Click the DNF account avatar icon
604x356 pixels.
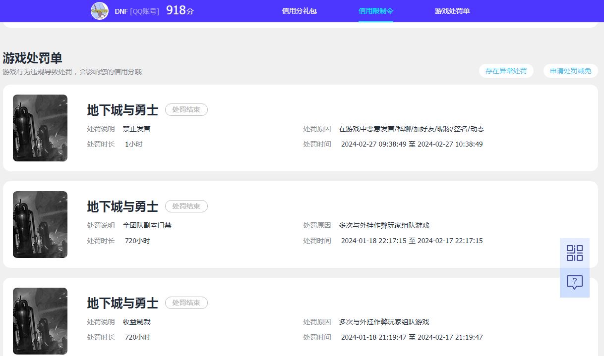point(101,11)
